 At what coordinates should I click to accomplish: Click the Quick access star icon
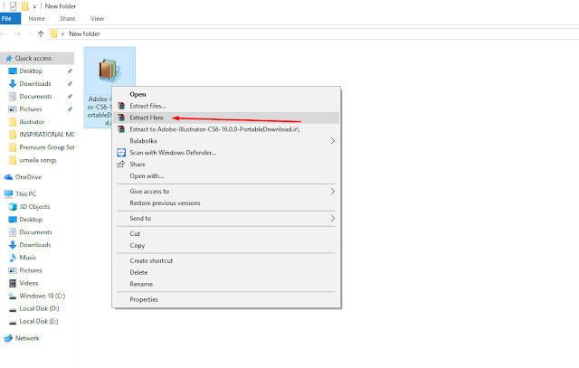click(x=9, y=58)
